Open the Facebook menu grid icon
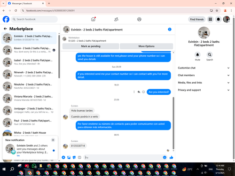The height and width of the screenshot is (176, 235). [210, 19]
